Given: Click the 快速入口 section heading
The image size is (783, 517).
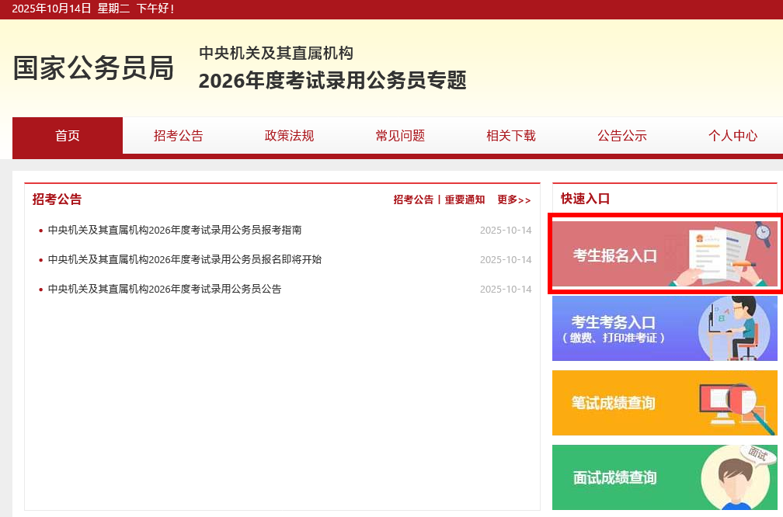Looking at the screenshot, I should pyautogui.click(x=585, y=199).
